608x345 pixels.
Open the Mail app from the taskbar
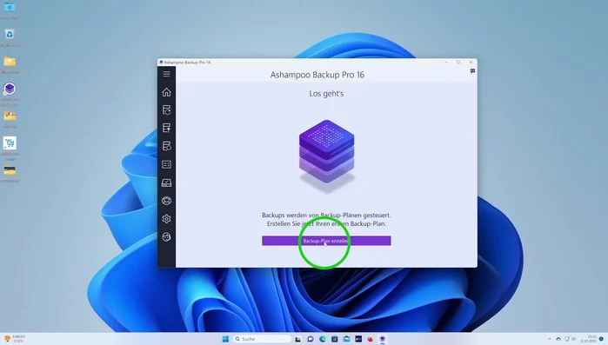(346, 339)
